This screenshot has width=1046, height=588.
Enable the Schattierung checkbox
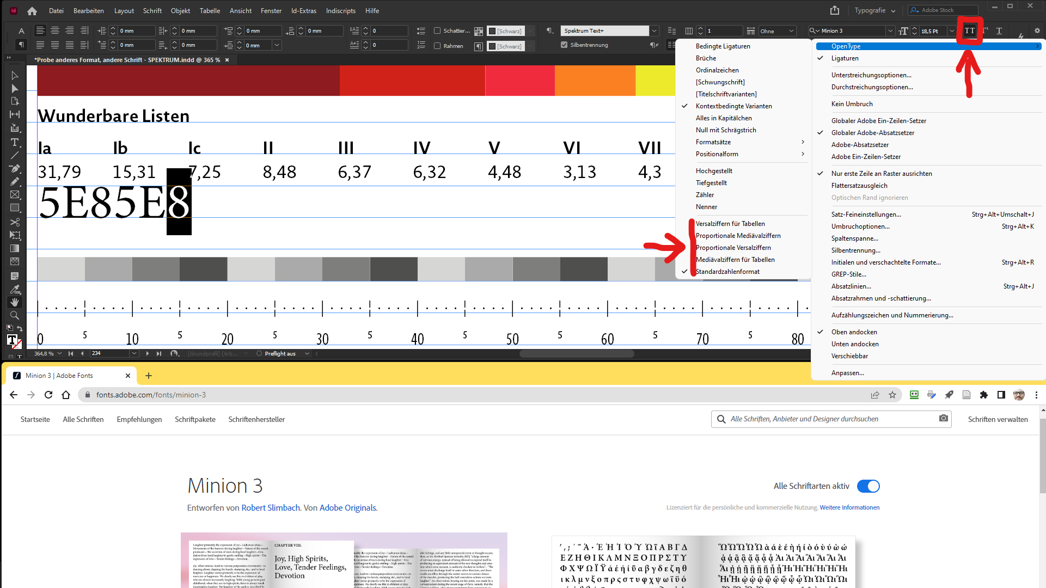[437, 31]
